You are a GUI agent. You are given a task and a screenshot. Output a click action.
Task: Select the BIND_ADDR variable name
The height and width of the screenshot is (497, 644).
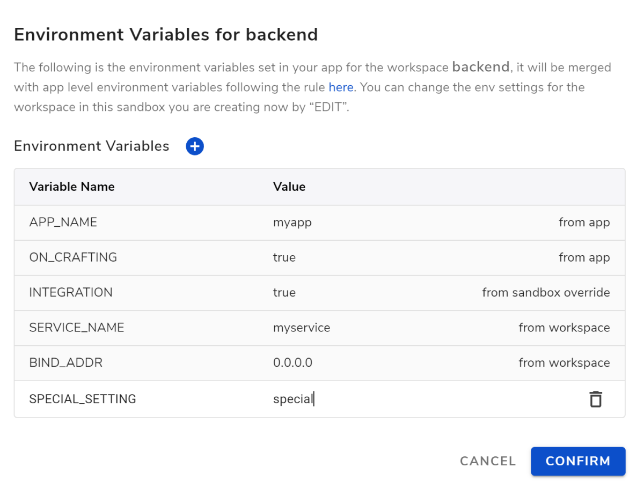[x=66, y=362]
